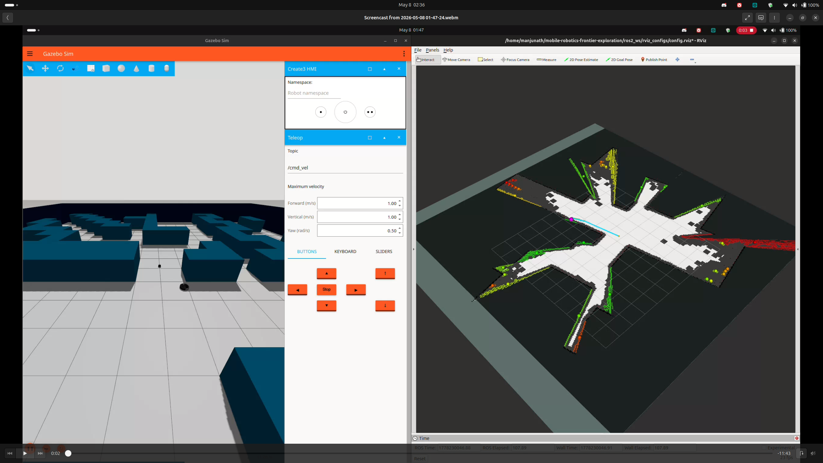Click the Robot namespace input field
The image size is (823, 463).
(314, 93)
